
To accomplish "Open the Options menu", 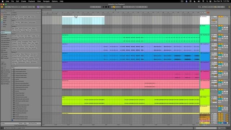I will click(x=55, y=1).
